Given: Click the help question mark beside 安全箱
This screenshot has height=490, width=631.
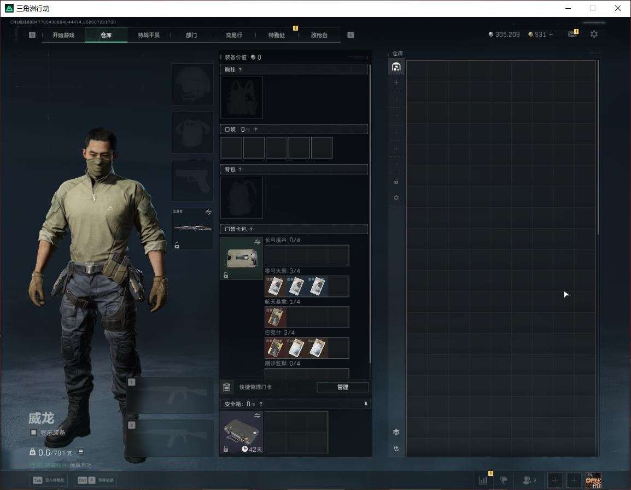Looking at the screenshot, I should (261, 404).
